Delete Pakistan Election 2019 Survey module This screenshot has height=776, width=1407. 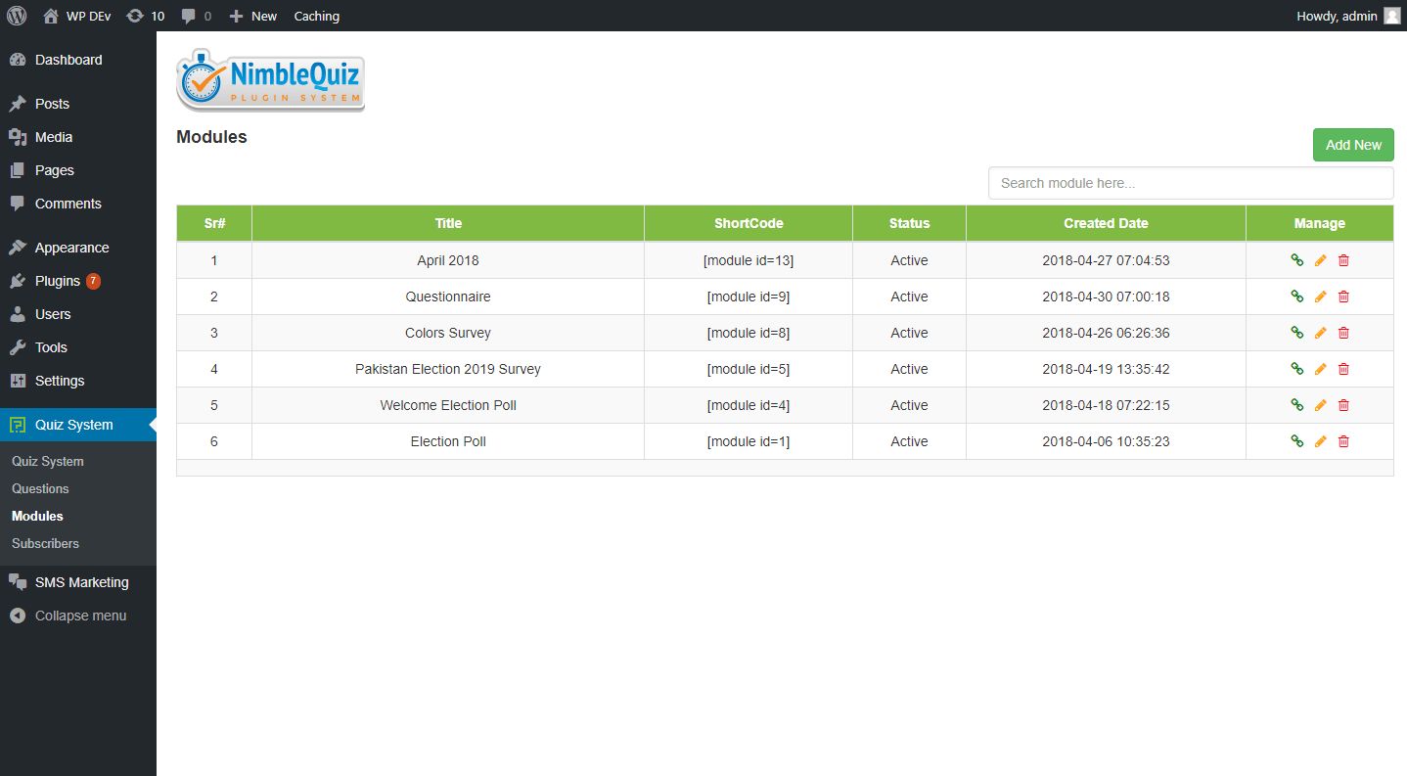pos(1343,369)
